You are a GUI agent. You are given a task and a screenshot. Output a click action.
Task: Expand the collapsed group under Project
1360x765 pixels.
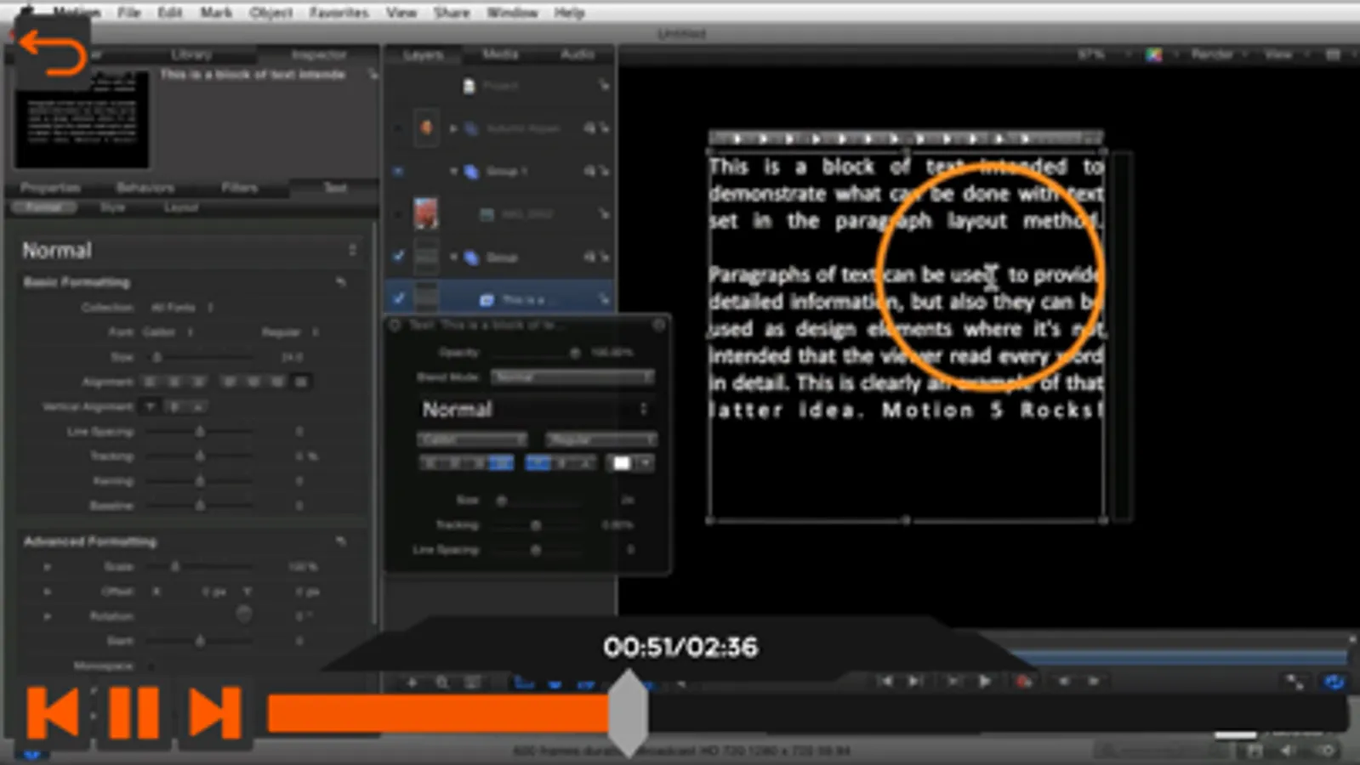click(453, 128)
